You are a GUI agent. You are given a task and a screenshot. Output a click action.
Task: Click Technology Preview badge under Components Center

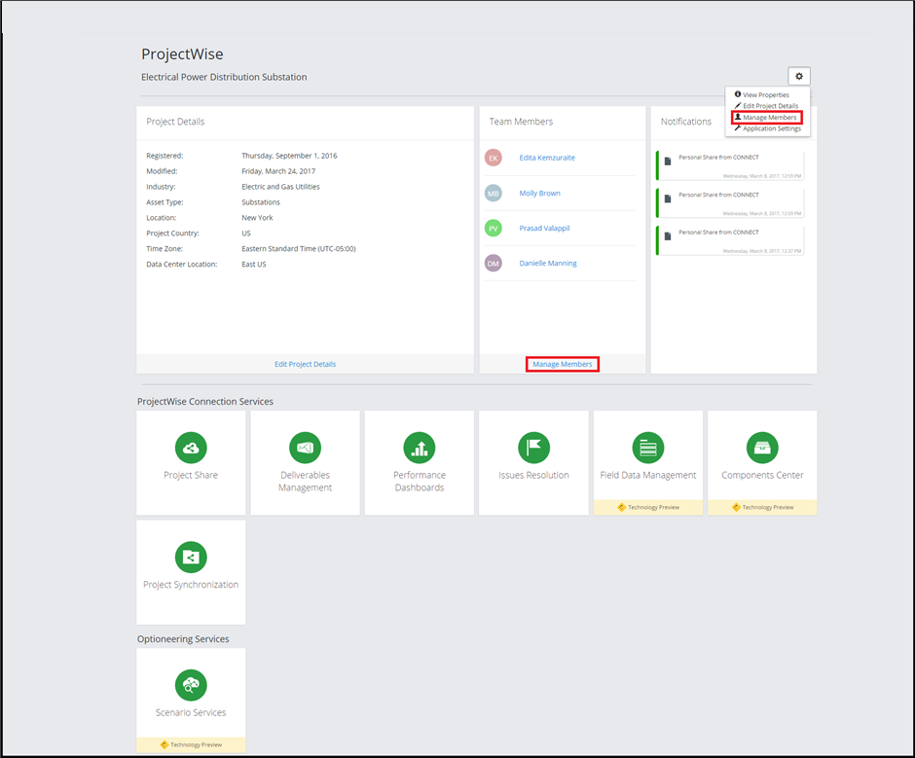pyautogui.click(x=763, y=507)
